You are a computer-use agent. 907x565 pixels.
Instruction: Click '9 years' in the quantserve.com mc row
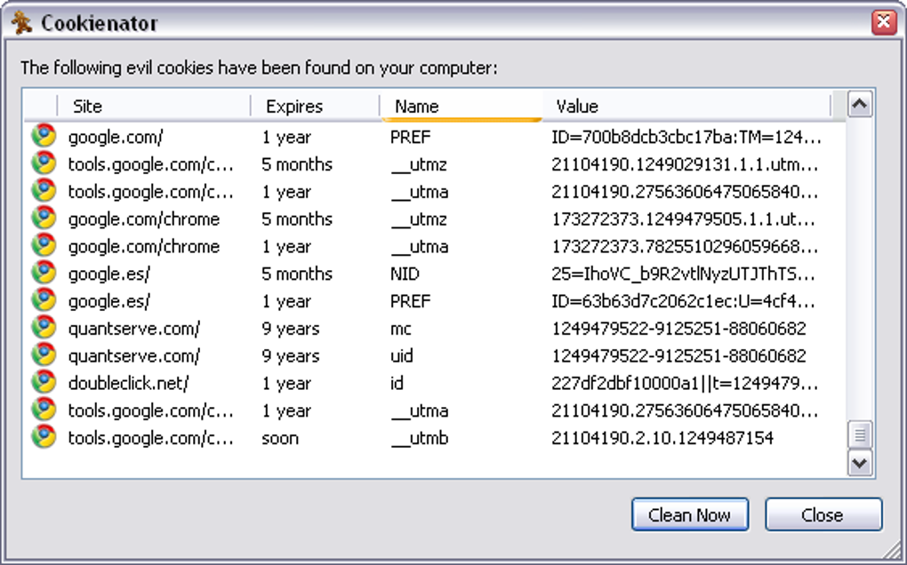tap(291, 329)
